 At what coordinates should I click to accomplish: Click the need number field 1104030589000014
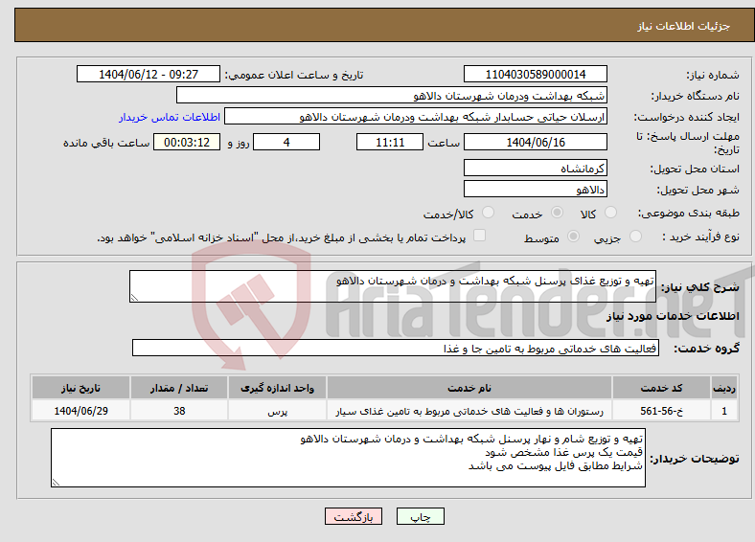(x=535, y=74)
